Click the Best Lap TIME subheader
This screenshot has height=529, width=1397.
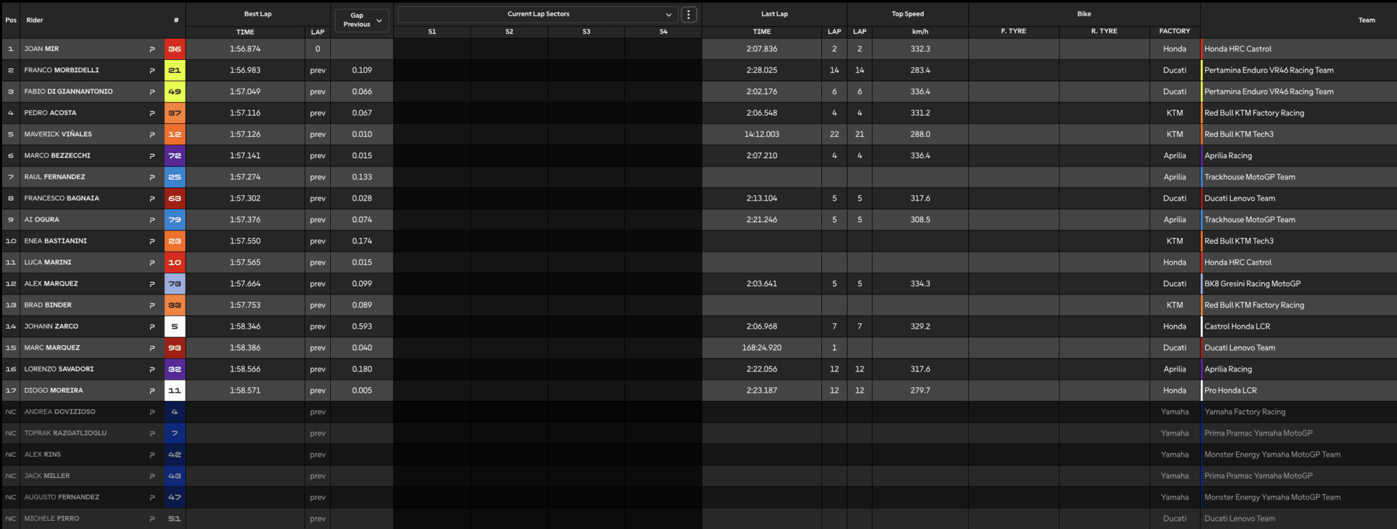click(x=245, y=32)
